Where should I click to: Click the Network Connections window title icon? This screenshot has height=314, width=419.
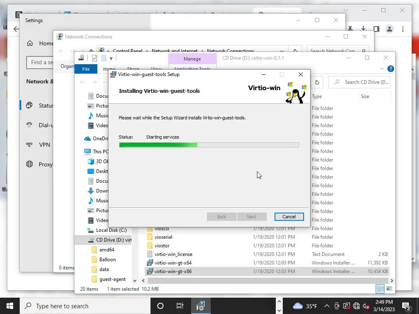pos(60,36)
